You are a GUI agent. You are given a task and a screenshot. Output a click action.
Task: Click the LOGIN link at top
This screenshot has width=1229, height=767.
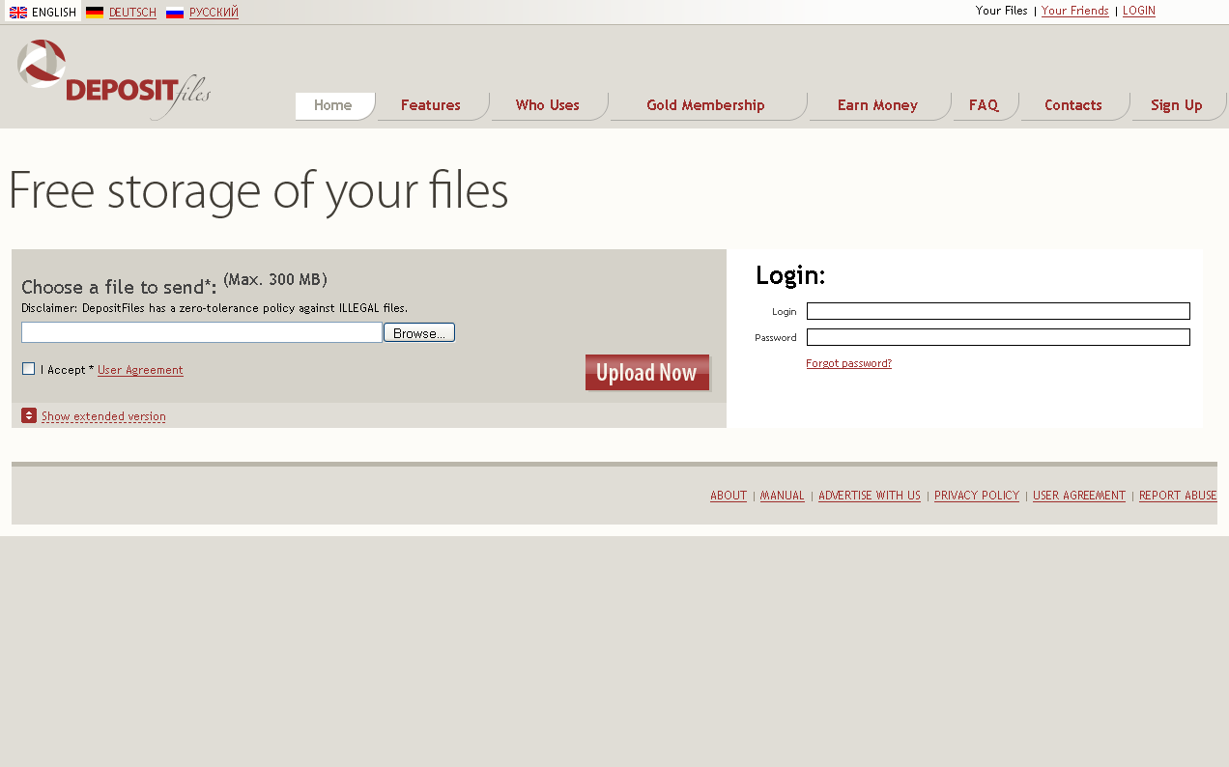1139,11
